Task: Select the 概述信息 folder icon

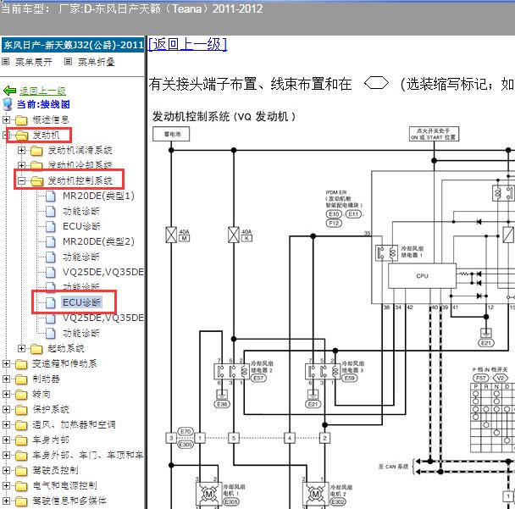Action: 21,120
